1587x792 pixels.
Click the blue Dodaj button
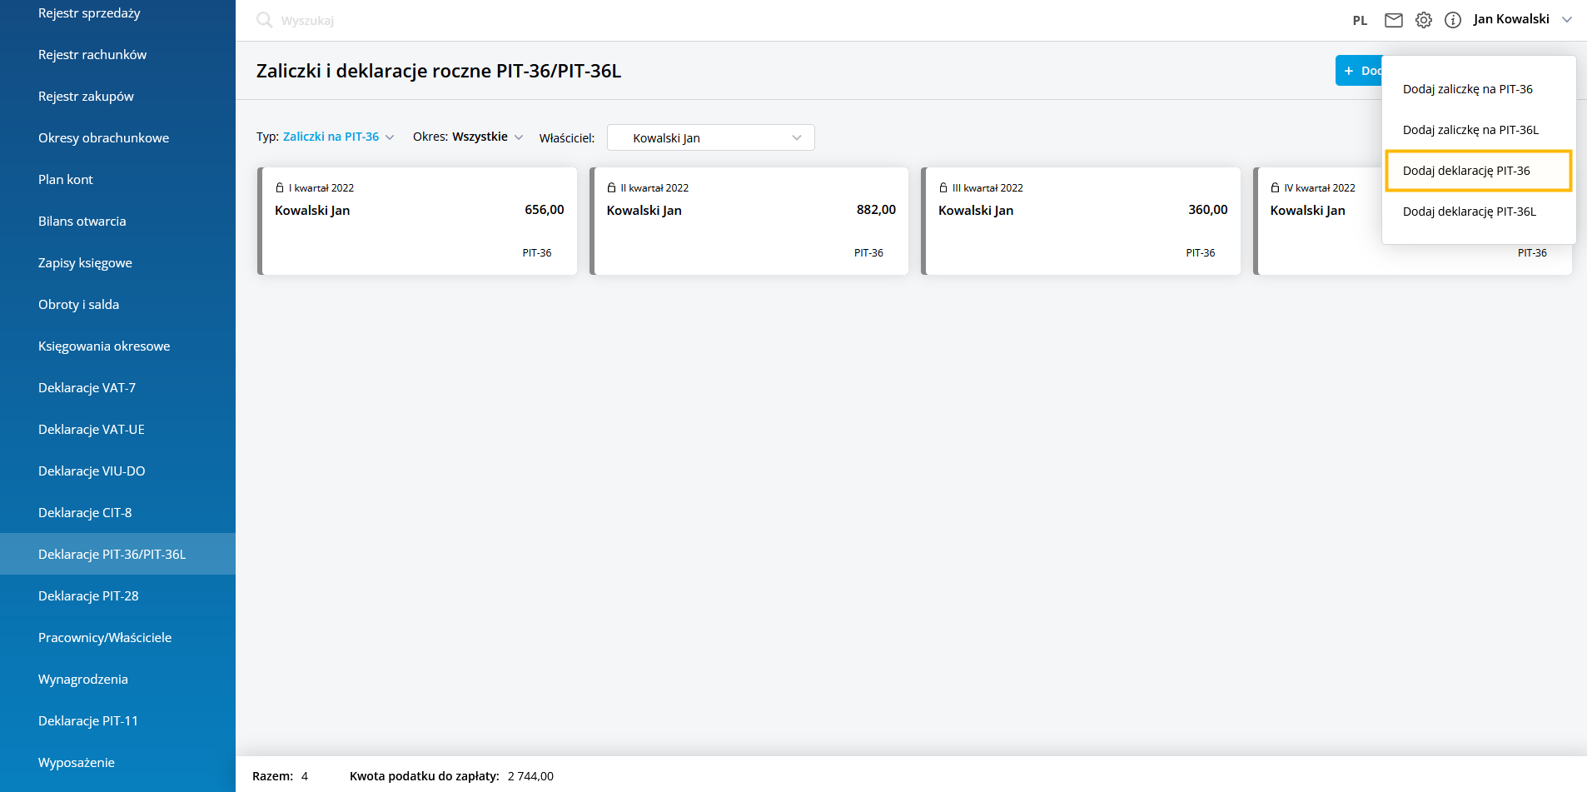[1359, 71]
